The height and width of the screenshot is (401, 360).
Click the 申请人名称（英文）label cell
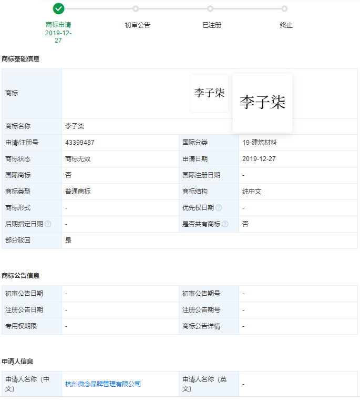pos(209,384)
